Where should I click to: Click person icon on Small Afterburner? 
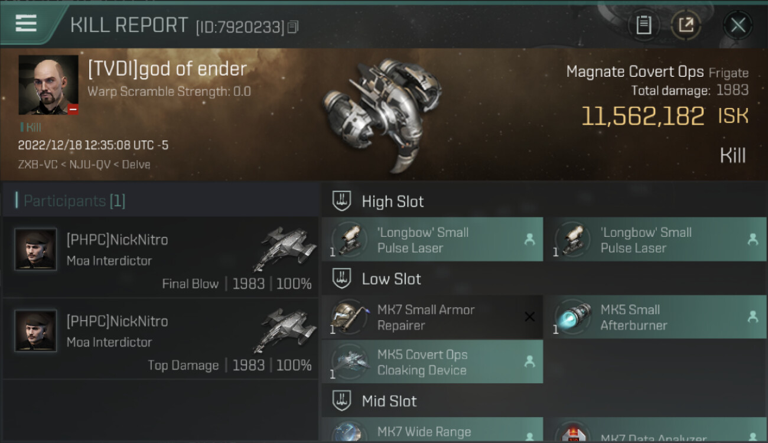pos(753,317)
